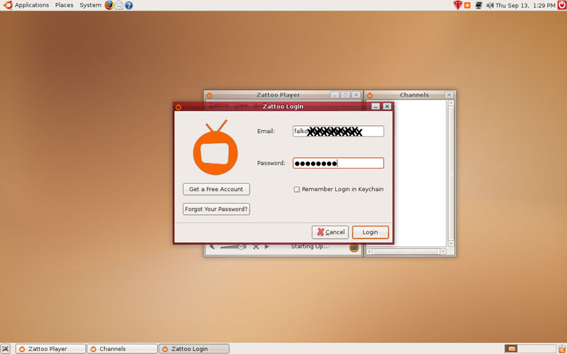Close the Zattoo Login dialog
Screen dimensions: 567x354
[387, 107]
